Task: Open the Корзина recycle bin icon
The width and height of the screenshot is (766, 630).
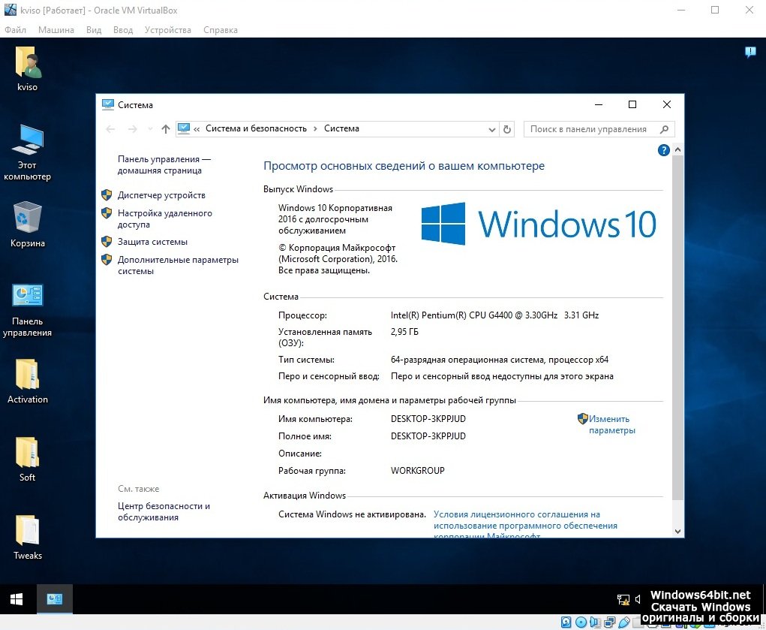Action: pyautogui.click(x=28, y=220)
